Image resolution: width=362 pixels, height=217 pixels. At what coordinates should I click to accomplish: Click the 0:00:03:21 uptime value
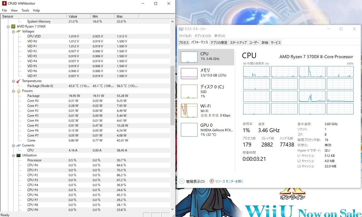[x=254, y=159]
